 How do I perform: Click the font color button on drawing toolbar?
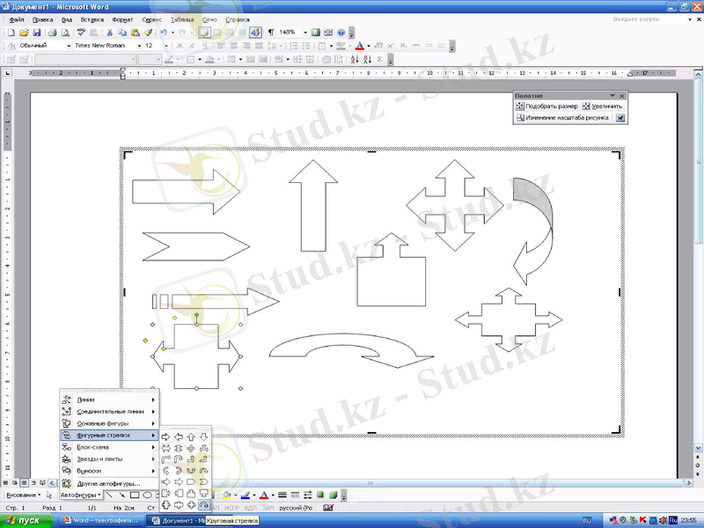(x=264, y=495)
